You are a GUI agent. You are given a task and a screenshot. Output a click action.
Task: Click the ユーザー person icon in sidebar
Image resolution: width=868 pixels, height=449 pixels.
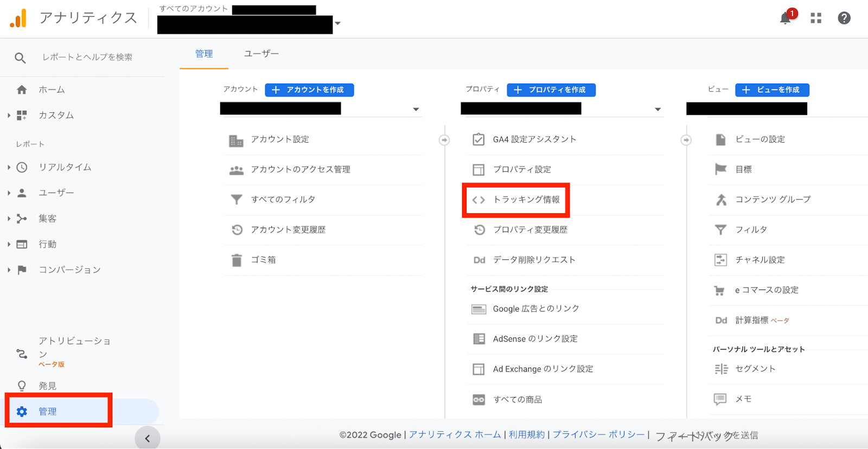click(22, 193)
